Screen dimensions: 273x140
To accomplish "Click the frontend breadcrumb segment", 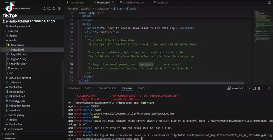I will (73, 8).
